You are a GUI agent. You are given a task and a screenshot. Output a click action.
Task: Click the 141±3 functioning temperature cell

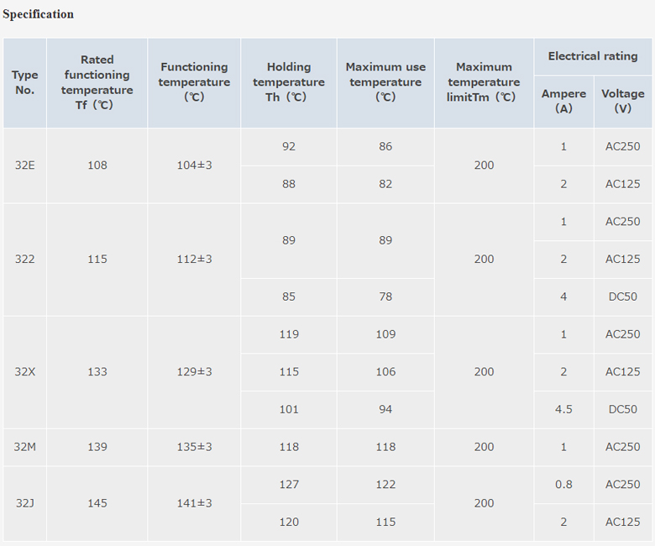click(x=194, y=503)
